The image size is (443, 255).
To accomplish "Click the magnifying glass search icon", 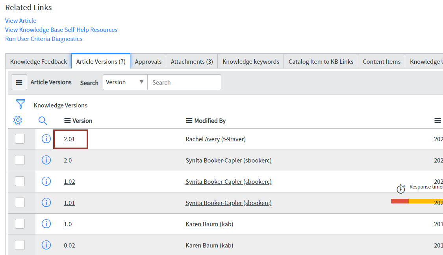I will click(43, 120).
